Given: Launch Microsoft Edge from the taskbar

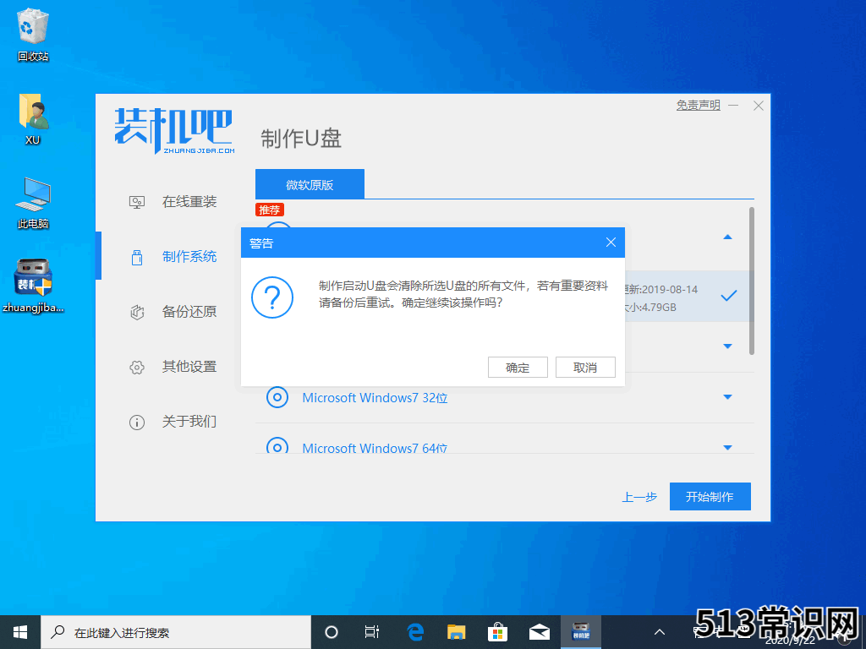Looking at the screenshot, I should click(415, 632).
